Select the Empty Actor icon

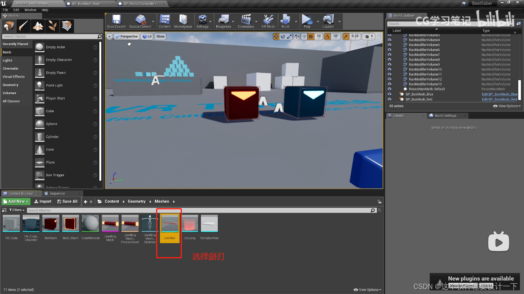[x=40, y=47]
